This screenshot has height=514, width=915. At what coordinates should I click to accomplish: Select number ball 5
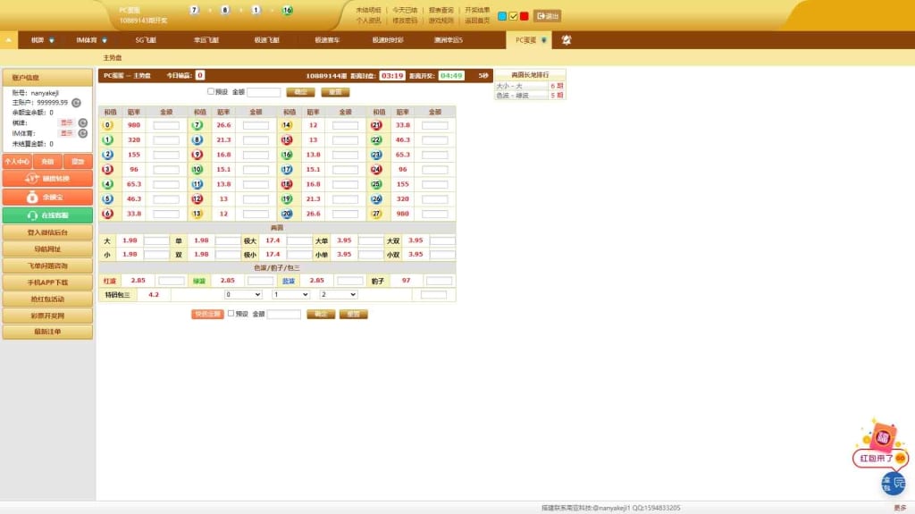(107, 199)
